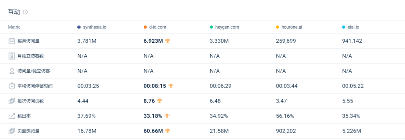Click the Metric column header

tap(14, 27)
